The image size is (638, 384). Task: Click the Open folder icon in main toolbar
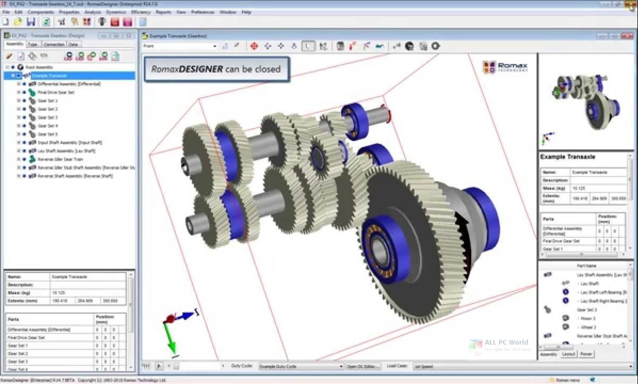[18, 21]
